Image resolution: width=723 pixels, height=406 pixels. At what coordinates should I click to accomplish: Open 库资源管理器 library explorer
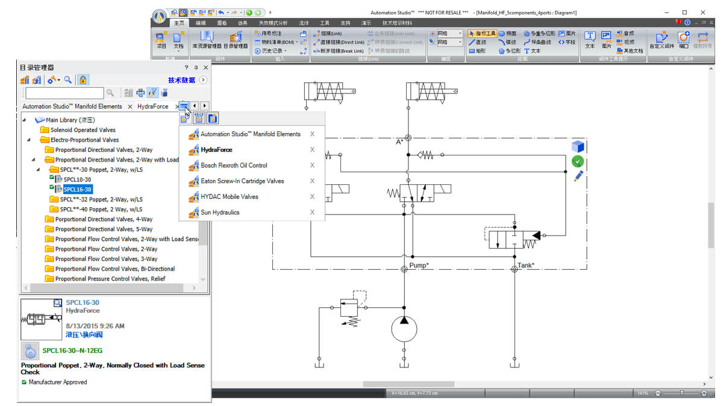[x=207, y=40]
